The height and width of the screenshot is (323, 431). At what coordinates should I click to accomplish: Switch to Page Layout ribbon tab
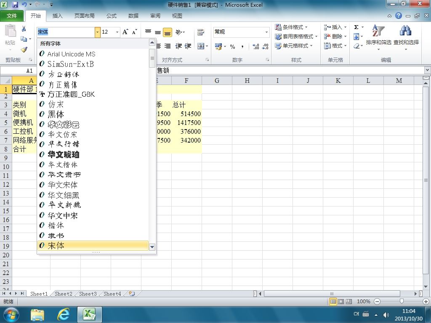[84, 16]
